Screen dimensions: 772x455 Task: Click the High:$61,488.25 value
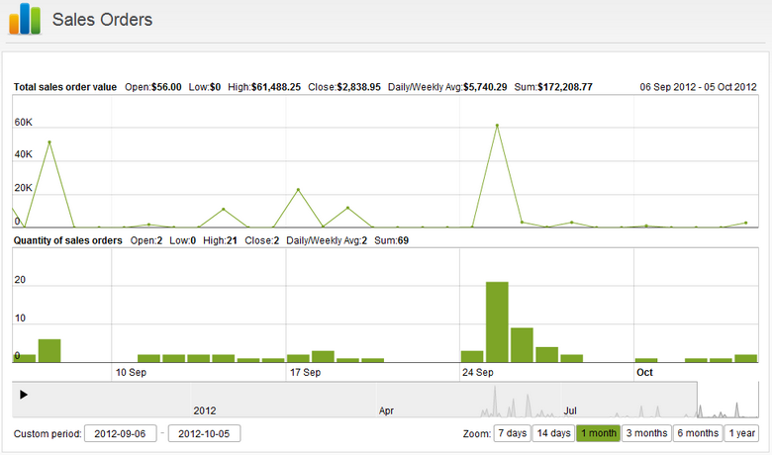pos(264,87)
